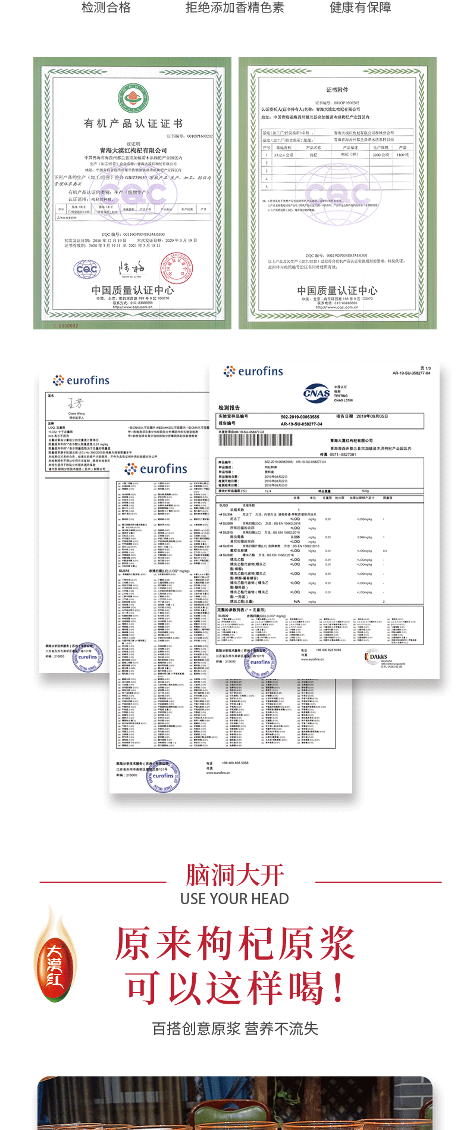Screen dimensions: 470x1130
Task: Click the red round seal on the organic certificate
Action: pos(177,269)
